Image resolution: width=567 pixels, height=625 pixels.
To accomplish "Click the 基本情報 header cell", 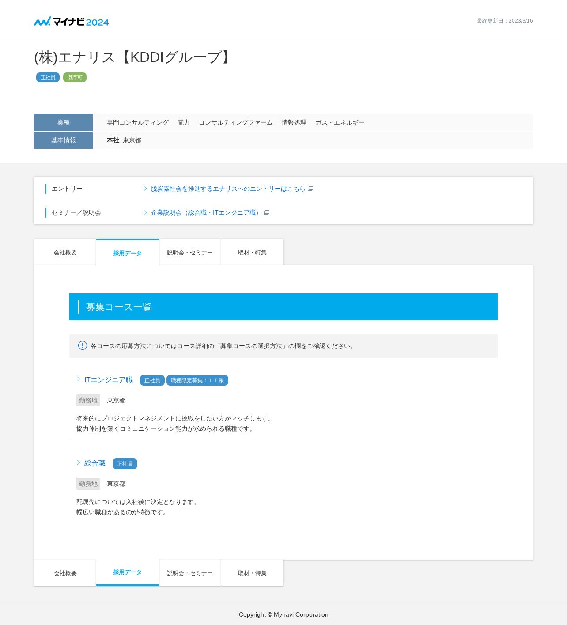I will pyautogui.click(x=63, y=140).
